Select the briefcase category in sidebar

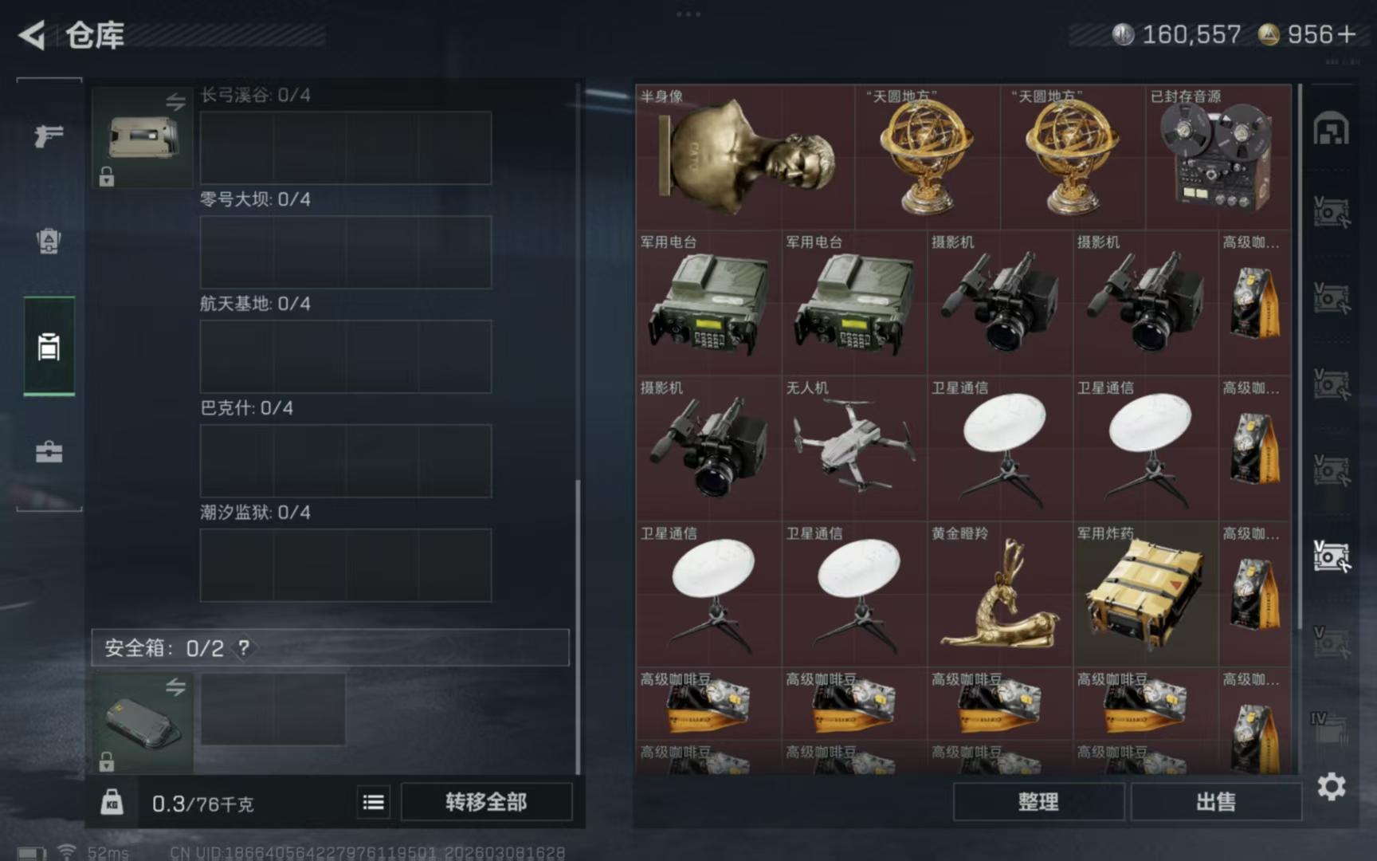(49, 451)
